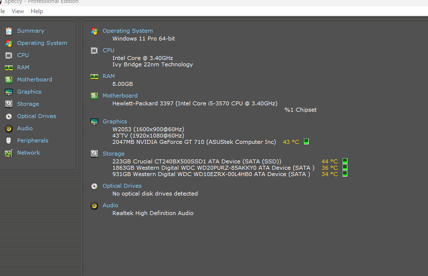Image resolution: width=428 pixels, height=276 pixels.
Task: Click the Peripherals mouse icon in sidebar
Action: point(9,141)
